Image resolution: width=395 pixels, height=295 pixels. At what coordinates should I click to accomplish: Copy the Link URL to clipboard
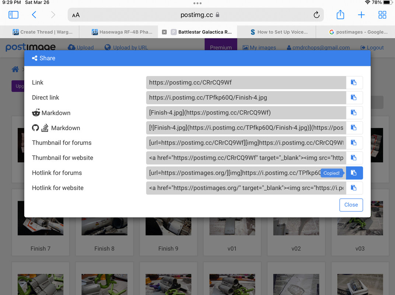[x=354, y=83]
